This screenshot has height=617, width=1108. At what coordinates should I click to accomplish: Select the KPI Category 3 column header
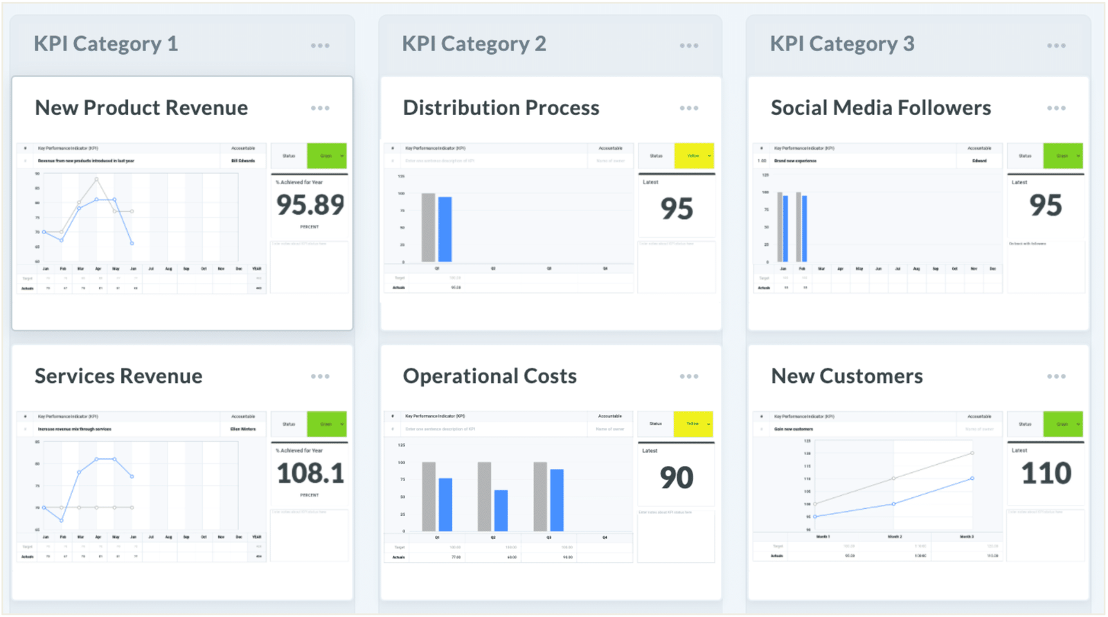pyautogui.click(x=842, y=44)
